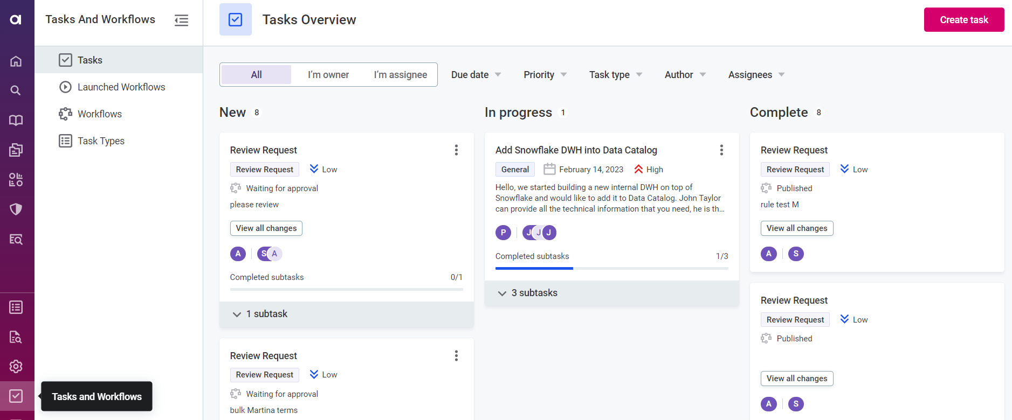Click View all changes on first New card
The width and height of the screenshot is (1012, 420).
pos(266,228)
